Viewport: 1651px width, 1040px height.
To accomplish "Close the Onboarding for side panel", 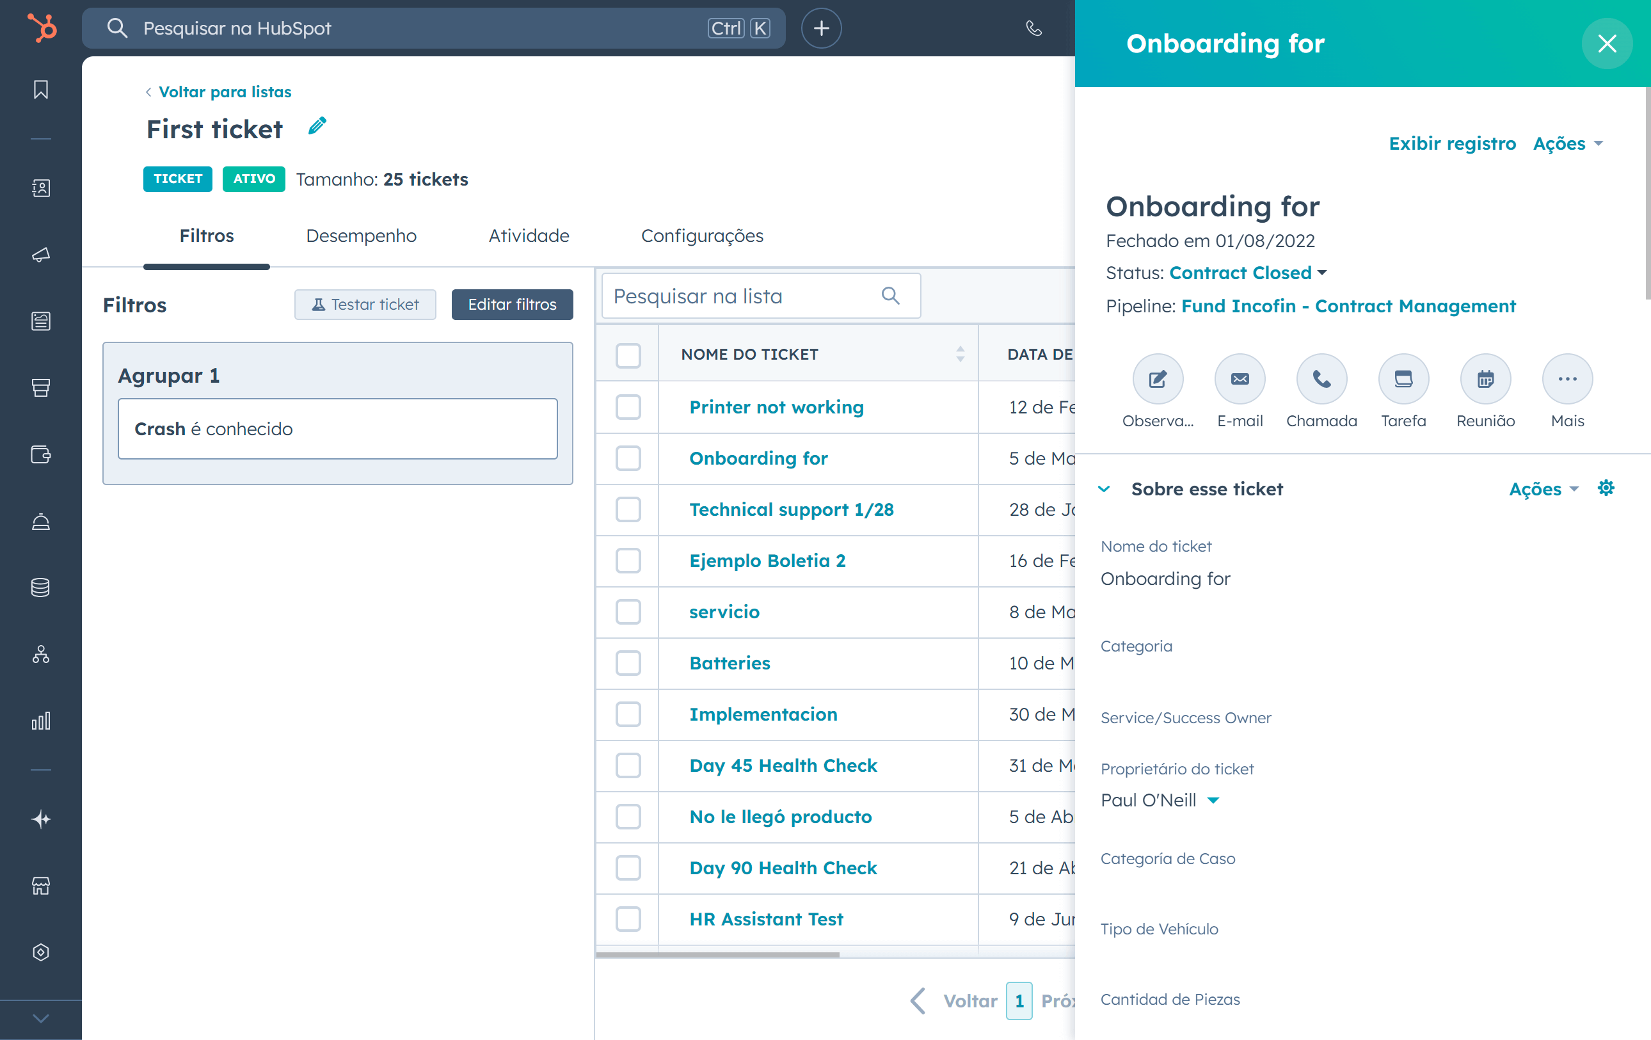I will pyautogui.click(x=1607, y=43).
